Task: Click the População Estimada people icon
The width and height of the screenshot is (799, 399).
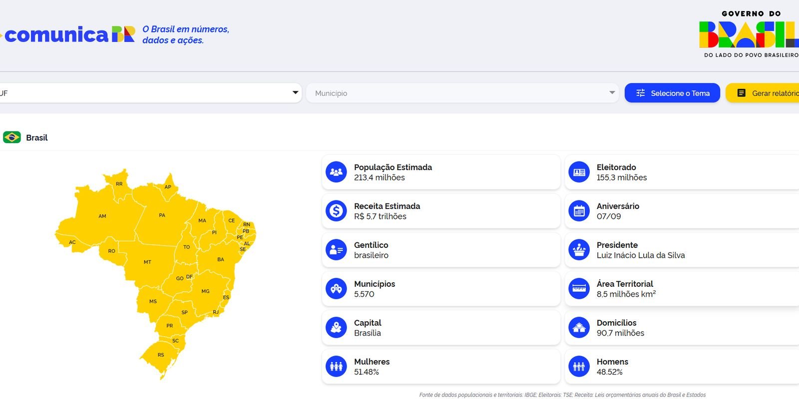Action: pos(336,172)
